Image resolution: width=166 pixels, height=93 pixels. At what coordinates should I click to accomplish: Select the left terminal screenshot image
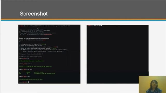[x=49, y=54]
